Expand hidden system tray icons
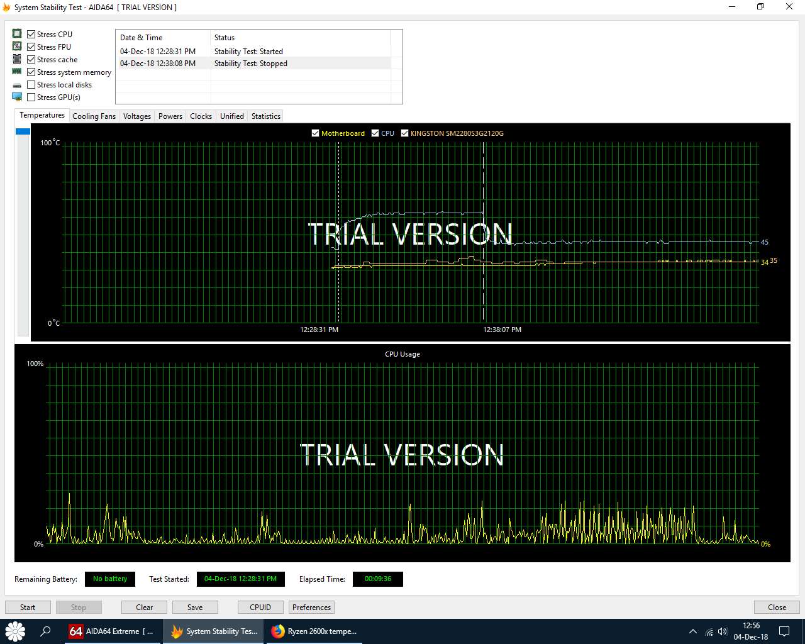805x644 pixels. [x=693, y=631]
